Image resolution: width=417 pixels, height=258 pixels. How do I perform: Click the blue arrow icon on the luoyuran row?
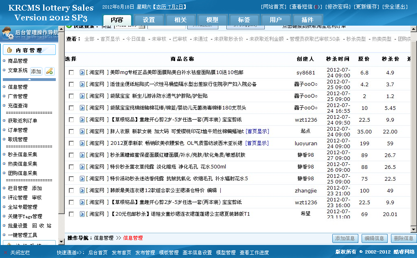click(x=82, y=143)
